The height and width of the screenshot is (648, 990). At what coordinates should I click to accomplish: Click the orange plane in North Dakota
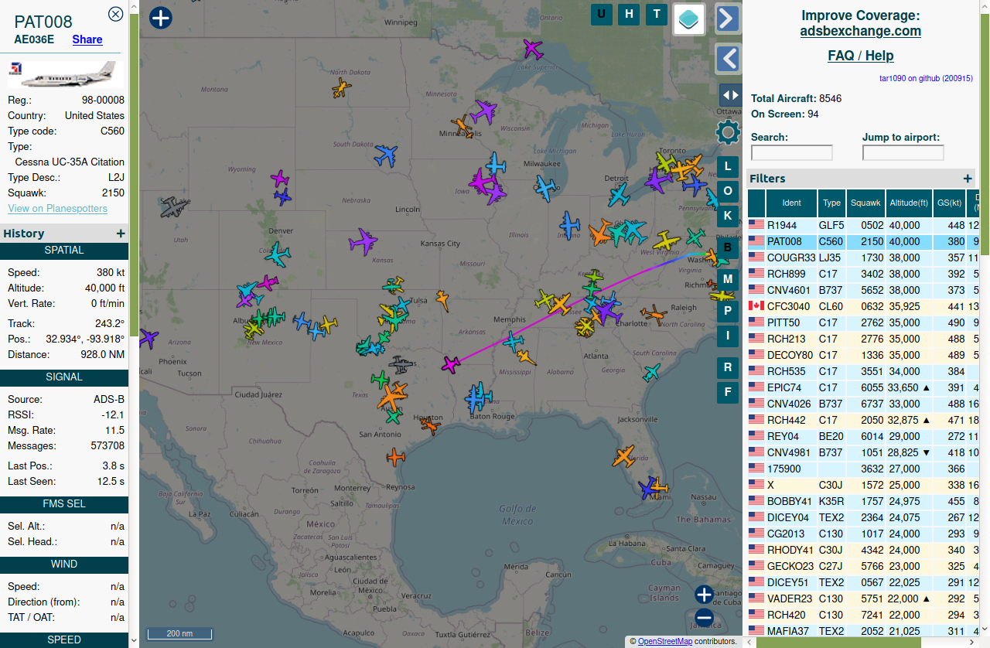coord(341,87)
